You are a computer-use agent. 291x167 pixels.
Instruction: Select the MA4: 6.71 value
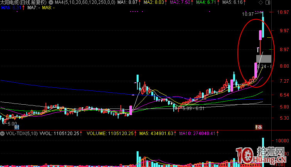(x=206, y=2)
